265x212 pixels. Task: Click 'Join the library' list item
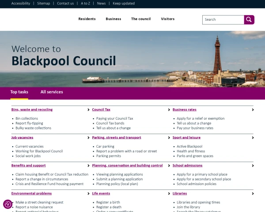click(188, 207)
